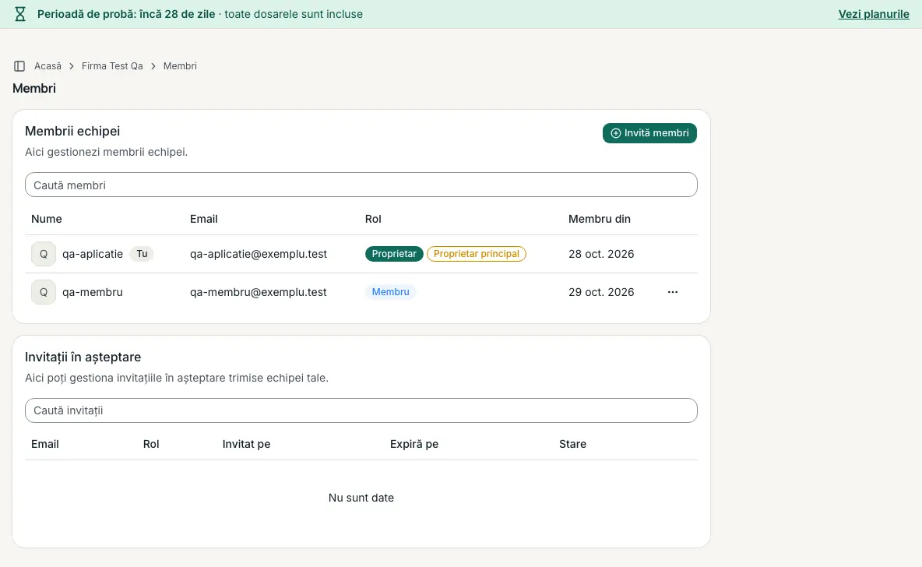Select the Membri breadcrumb item

pos(180,66)
